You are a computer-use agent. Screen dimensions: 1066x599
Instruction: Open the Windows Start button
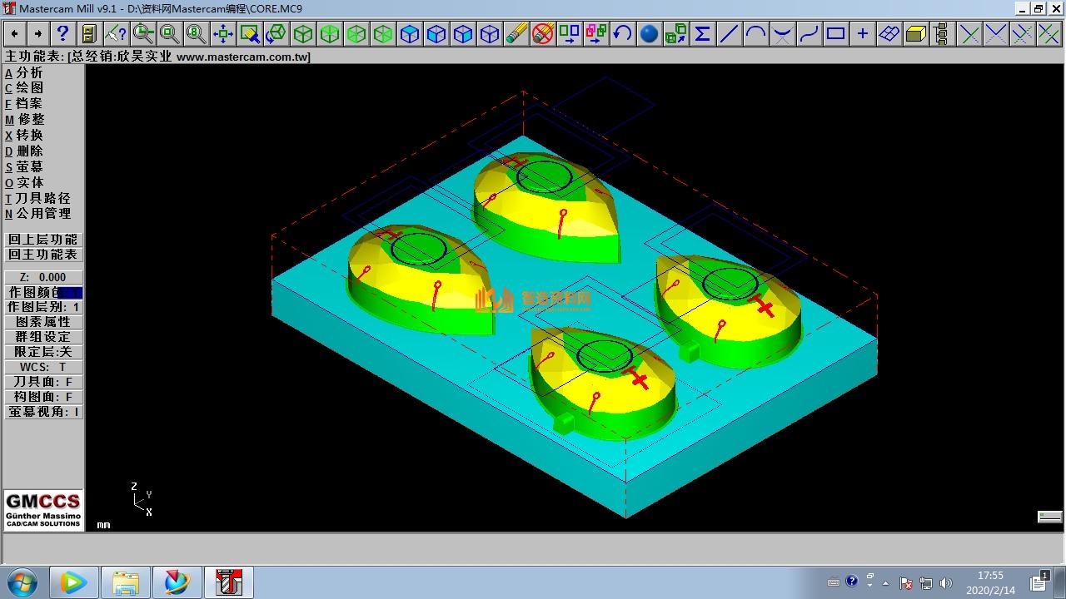(22, 582)
